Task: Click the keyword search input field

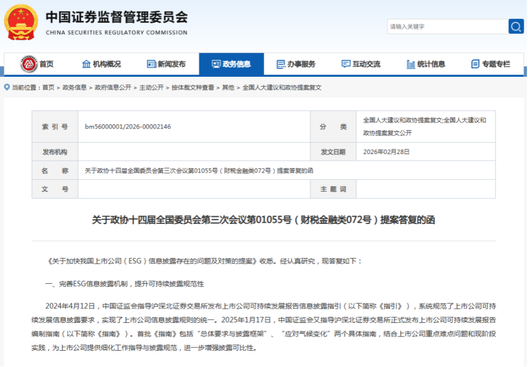Action: (447, 26)
